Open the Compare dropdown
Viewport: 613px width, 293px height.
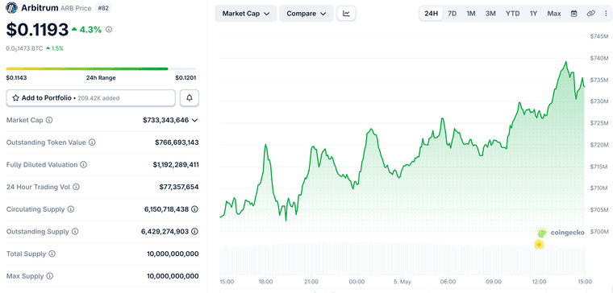[306, 14]
